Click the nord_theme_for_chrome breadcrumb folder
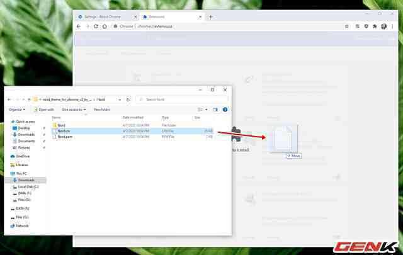This screenshot has width=403, height=255. pos(67,99)
